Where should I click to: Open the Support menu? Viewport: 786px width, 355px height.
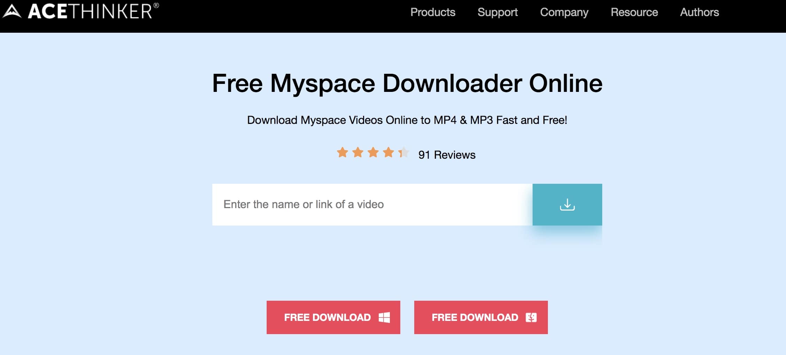coord(497,12)
